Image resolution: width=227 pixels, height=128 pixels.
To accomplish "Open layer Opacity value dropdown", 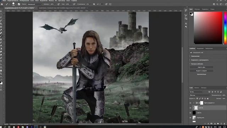I will (224, 95).
